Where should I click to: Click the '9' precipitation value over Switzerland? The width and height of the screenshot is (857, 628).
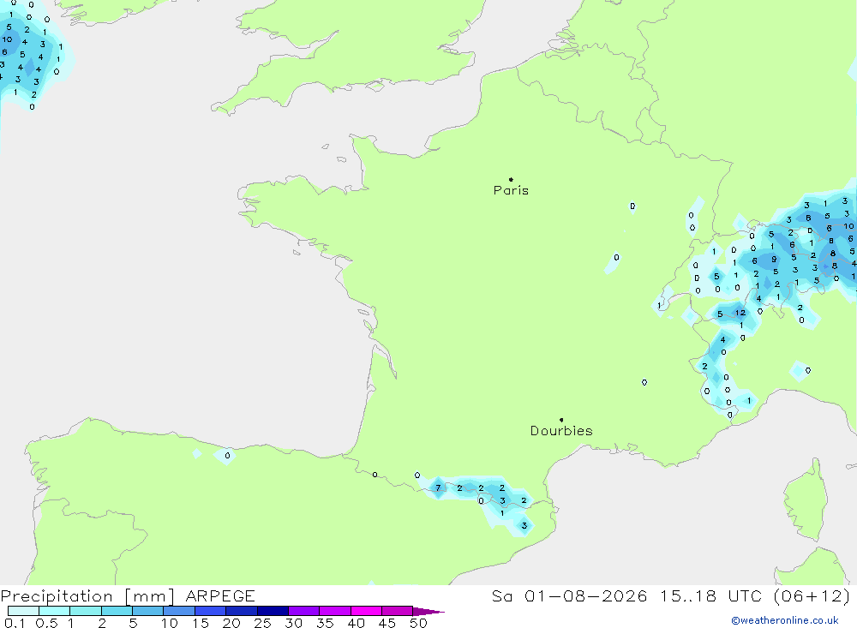pos(773,259)
